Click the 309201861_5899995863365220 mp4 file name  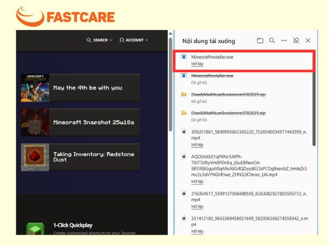(249, 135)
